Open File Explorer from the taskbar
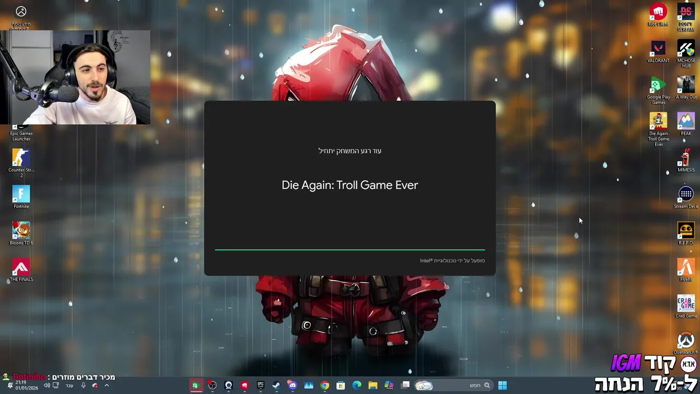The width and height of the screenshot is (700, 394). point(372,385)
